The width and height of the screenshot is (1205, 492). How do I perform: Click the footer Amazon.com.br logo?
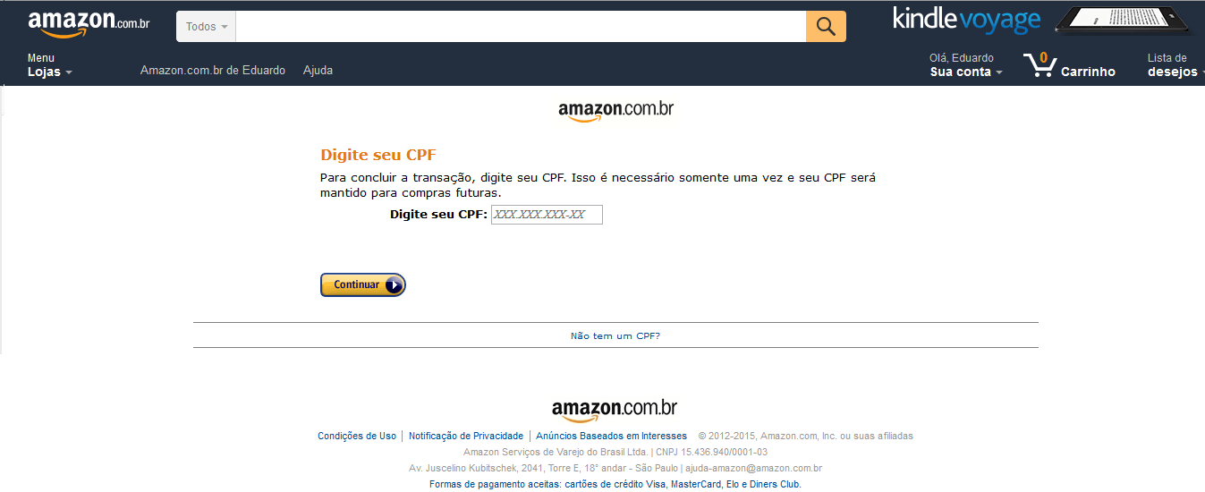[615, 410]
